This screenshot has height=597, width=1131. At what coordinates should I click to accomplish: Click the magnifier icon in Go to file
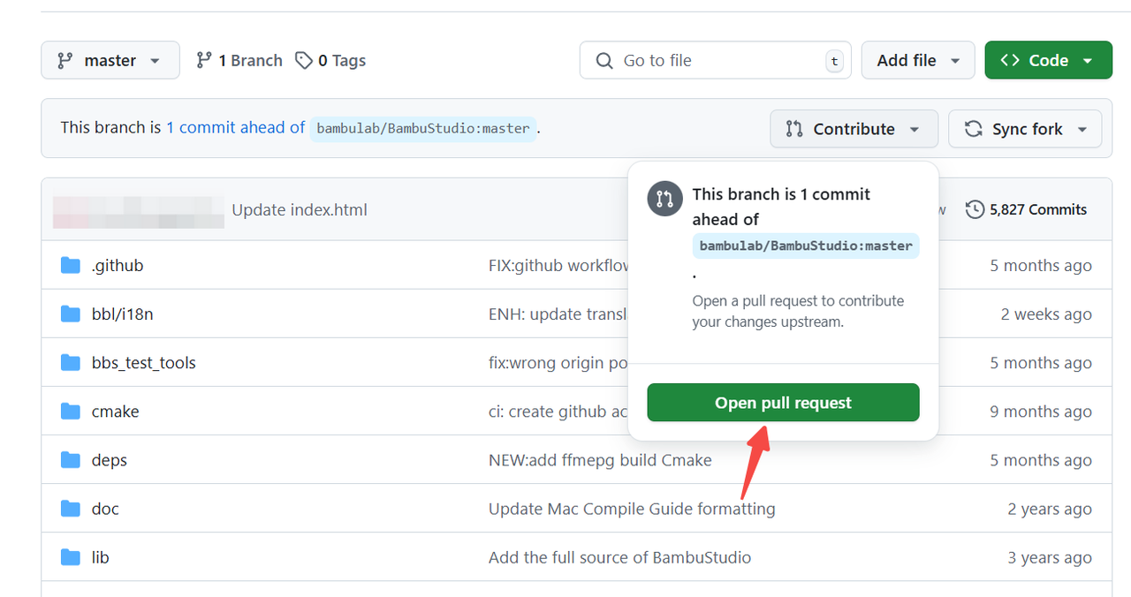(x=604, y=60)
